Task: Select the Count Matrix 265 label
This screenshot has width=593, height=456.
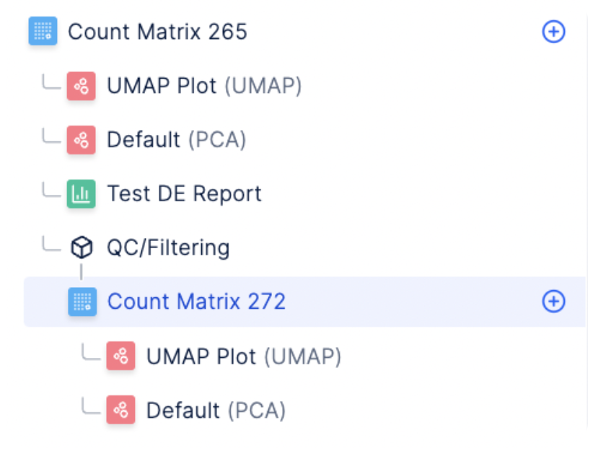Action: coord(157,31)
